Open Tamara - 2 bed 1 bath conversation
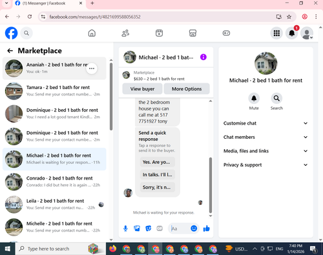 coord(54,91)
